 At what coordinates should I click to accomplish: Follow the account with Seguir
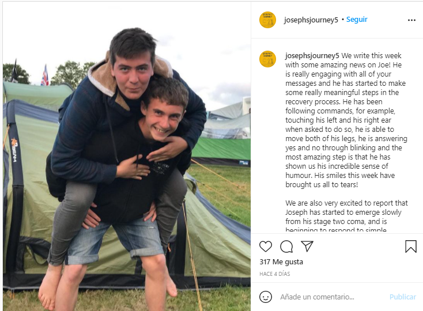pyautogui.click(x=357, y=20)
